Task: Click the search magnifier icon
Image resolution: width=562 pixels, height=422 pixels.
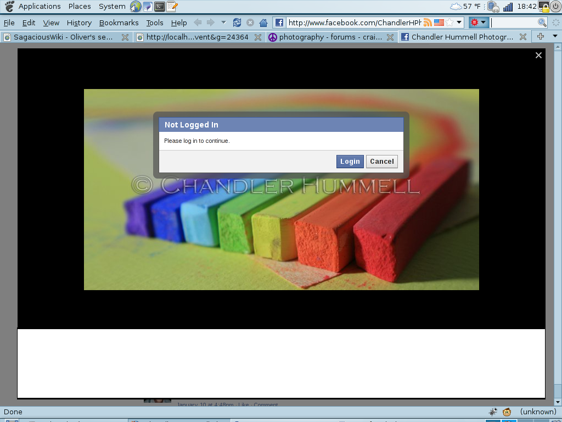Action: tap(542, 23)
